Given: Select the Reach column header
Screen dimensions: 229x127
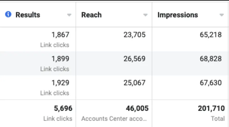Looking at the screenshot, I should coord(92,15).
